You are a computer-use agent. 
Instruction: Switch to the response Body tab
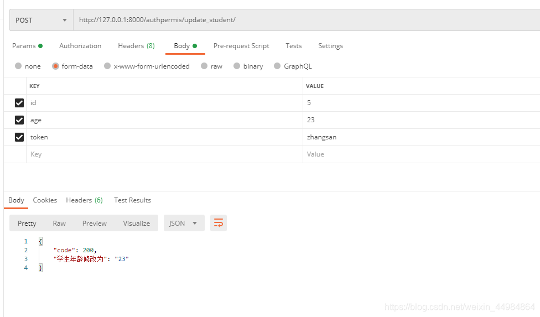coord(16,200)
